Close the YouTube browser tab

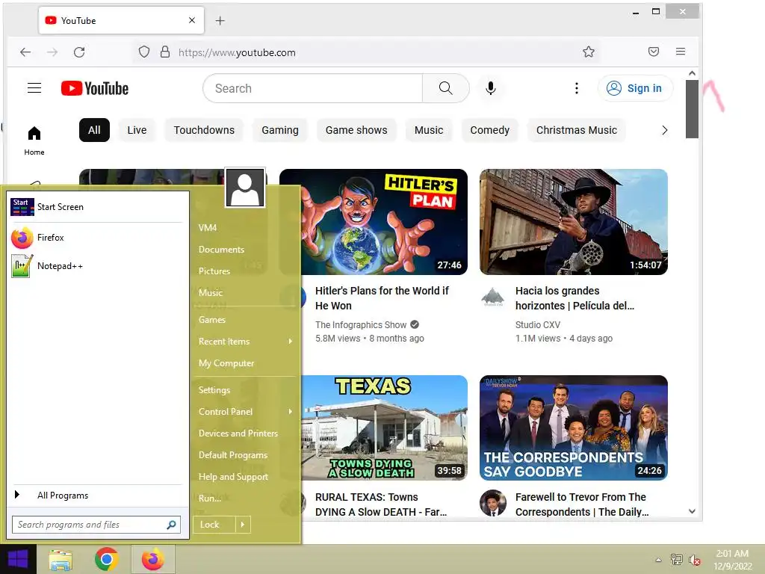(192, 20)
